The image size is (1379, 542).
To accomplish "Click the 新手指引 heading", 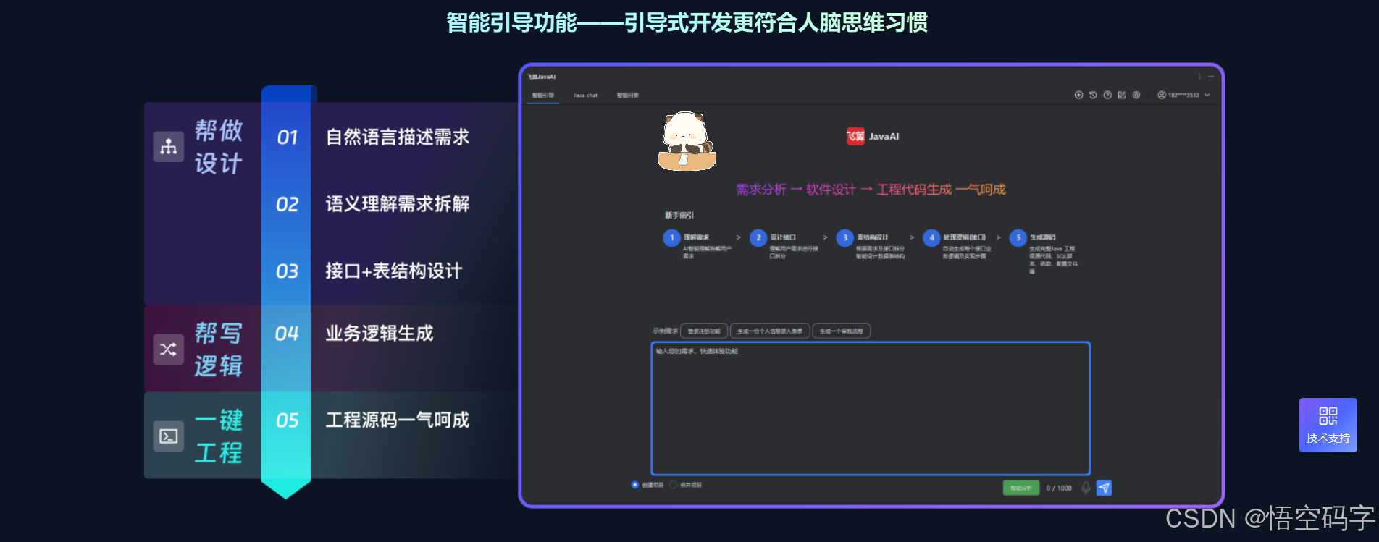I will pyautogui.click(x=679, y=215).
